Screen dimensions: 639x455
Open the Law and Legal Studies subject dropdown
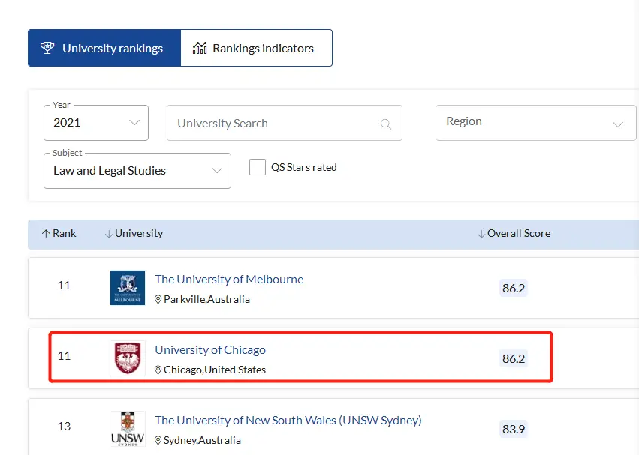(x=137, y=171)
